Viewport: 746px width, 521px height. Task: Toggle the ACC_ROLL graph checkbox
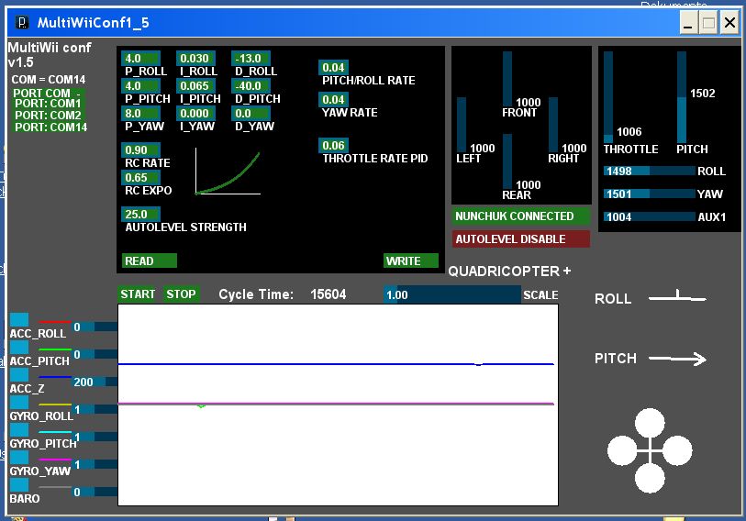tap(19, 320)
